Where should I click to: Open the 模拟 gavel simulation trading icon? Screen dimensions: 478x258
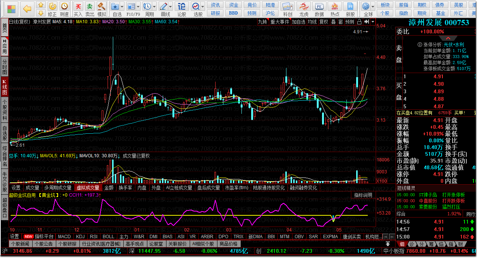[x=102, y=9]
